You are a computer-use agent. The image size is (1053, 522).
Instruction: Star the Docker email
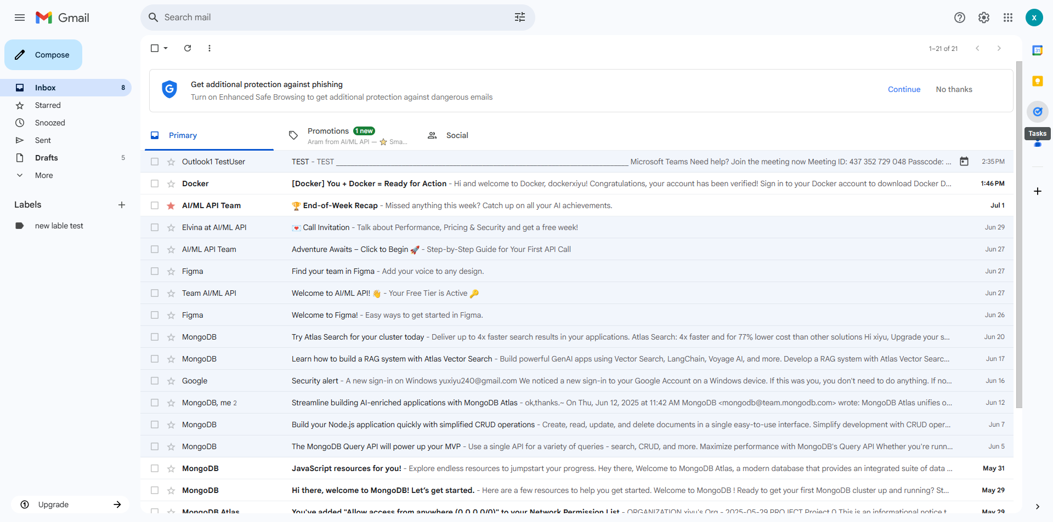click(x=171, y=183)
